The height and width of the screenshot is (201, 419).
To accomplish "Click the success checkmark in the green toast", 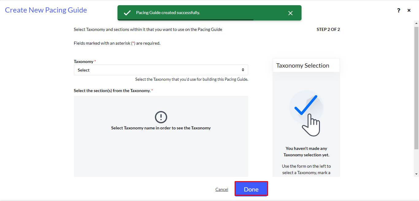I will coord(127,13).
